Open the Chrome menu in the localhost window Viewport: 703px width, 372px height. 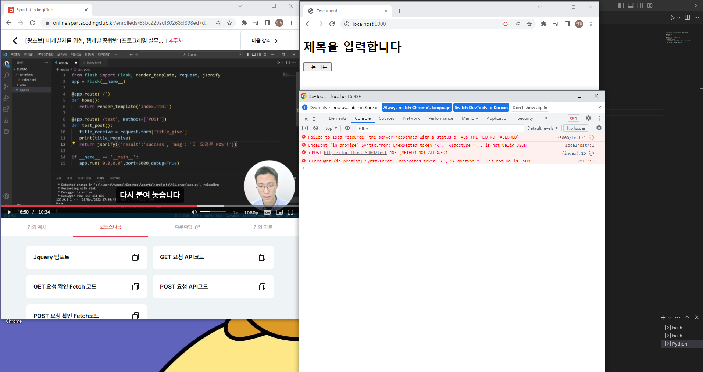pyautogui.click(x=591, y=24)
